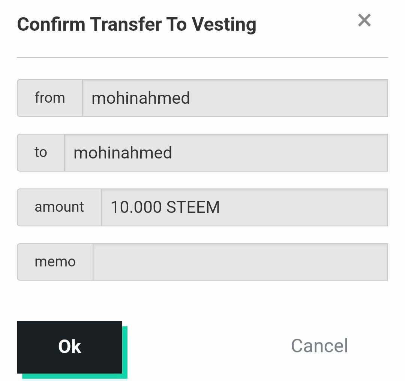The width and height of the screenshot is (405, 381).
Task: Click the 'amount' label tag
Action: coord(59,207)
